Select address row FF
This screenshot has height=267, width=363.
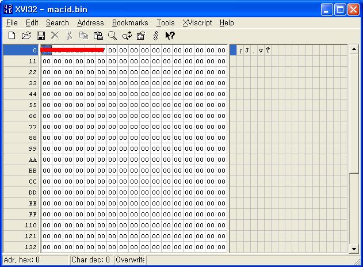click(x=21, y=214)
